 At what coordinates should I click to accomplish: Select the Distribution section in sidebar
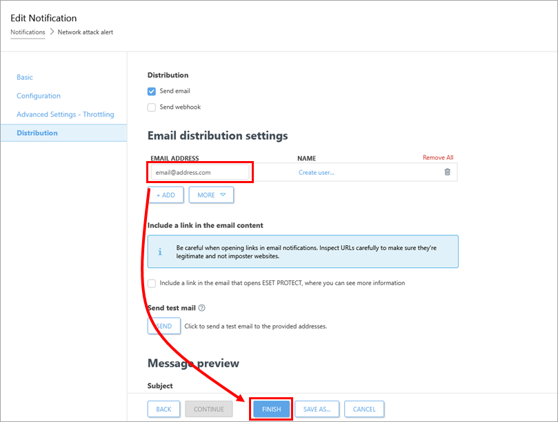point(37,133)
